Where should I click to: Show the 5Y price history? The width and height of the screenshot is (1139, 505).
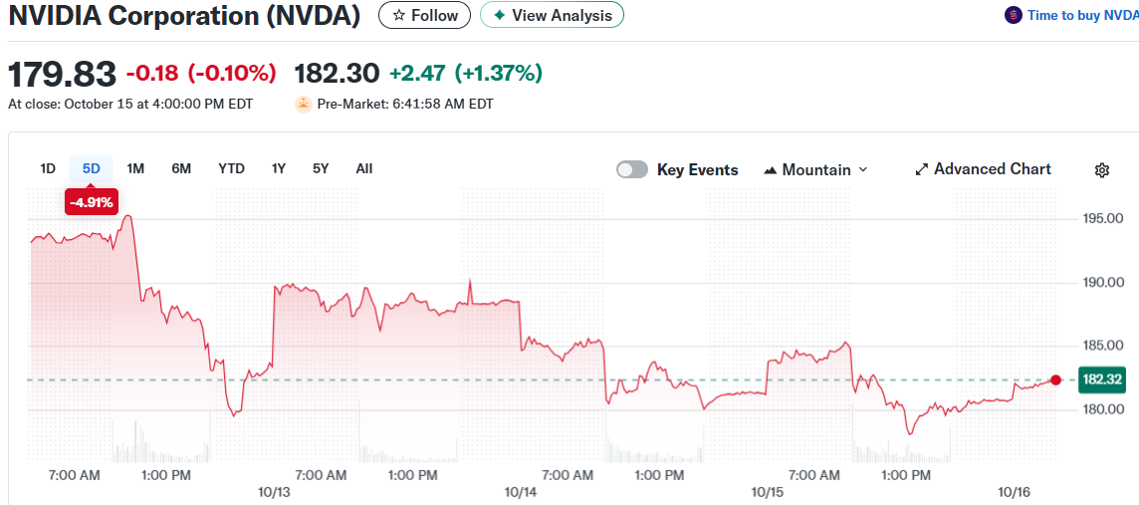pos(320,168)
